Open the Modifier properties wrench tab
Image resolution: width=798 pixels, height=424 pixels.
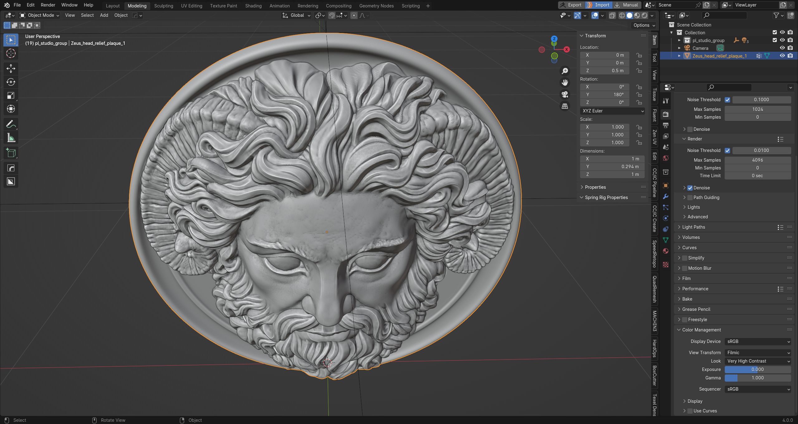coord(666,196)
